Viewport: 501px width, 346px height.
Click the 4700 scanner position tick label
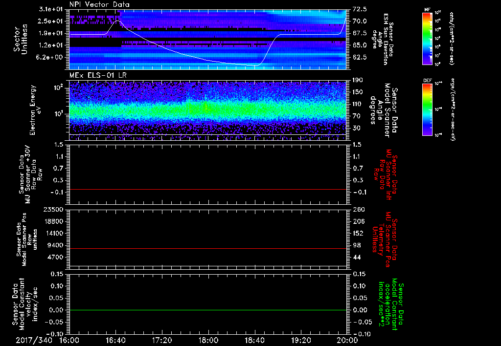(56, 257)
